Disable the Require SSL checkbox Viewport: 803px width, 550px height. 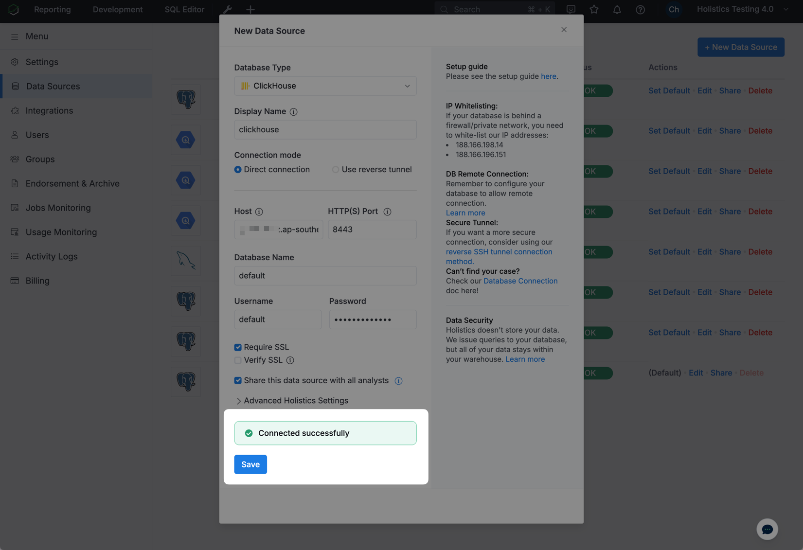tap(237, 347)
